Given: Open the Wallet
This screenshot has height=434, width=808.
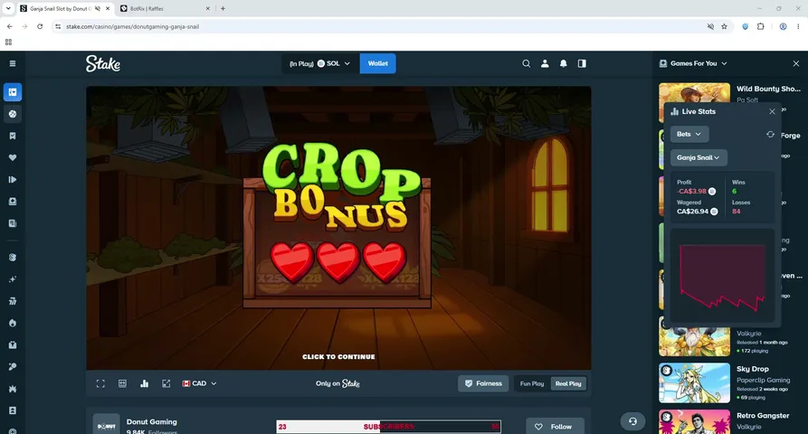Looking at the screenshot, I should [x=377, y=63].
